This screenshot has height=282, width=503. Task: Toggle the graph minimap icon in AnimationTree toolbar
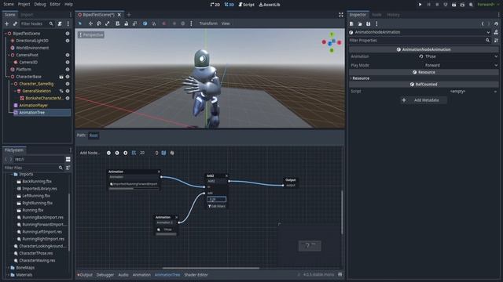[x=163, y=153]
